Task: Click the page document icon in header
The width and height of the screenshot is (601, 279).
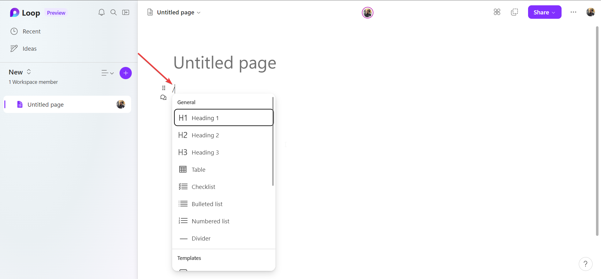Action: 150,13
